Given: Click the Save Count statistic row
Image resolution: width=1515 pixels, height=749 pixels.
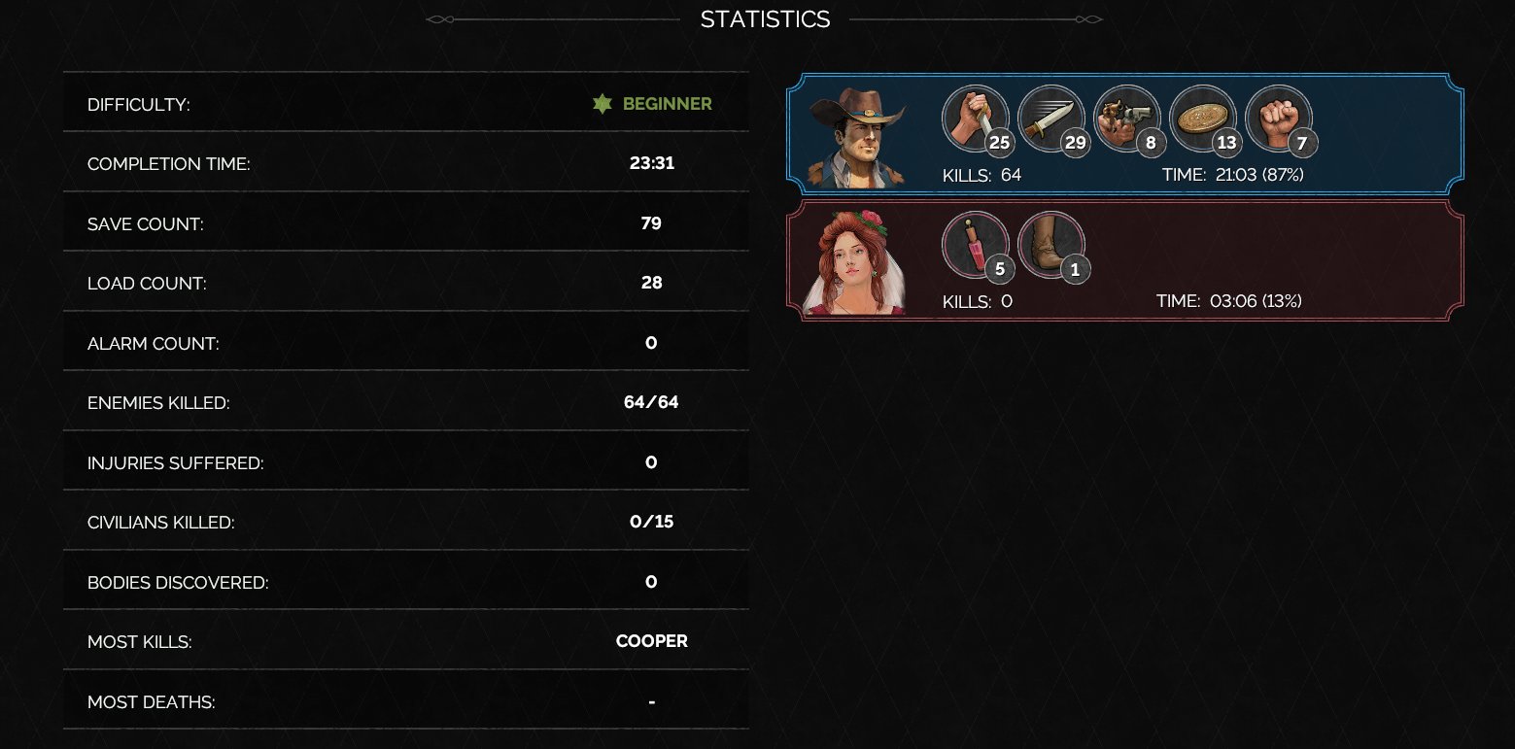Looking at the screenshot, I should point(406,223).
